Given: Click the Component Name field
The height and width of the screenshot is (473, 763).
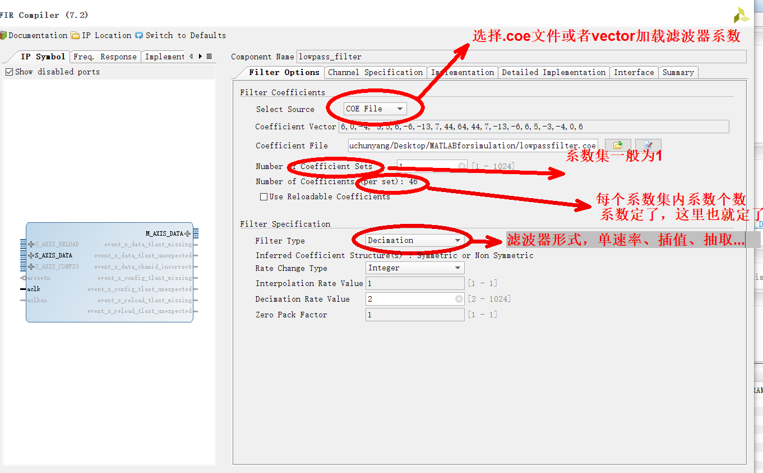Looking at the screenshot, I should coord(521,57).
